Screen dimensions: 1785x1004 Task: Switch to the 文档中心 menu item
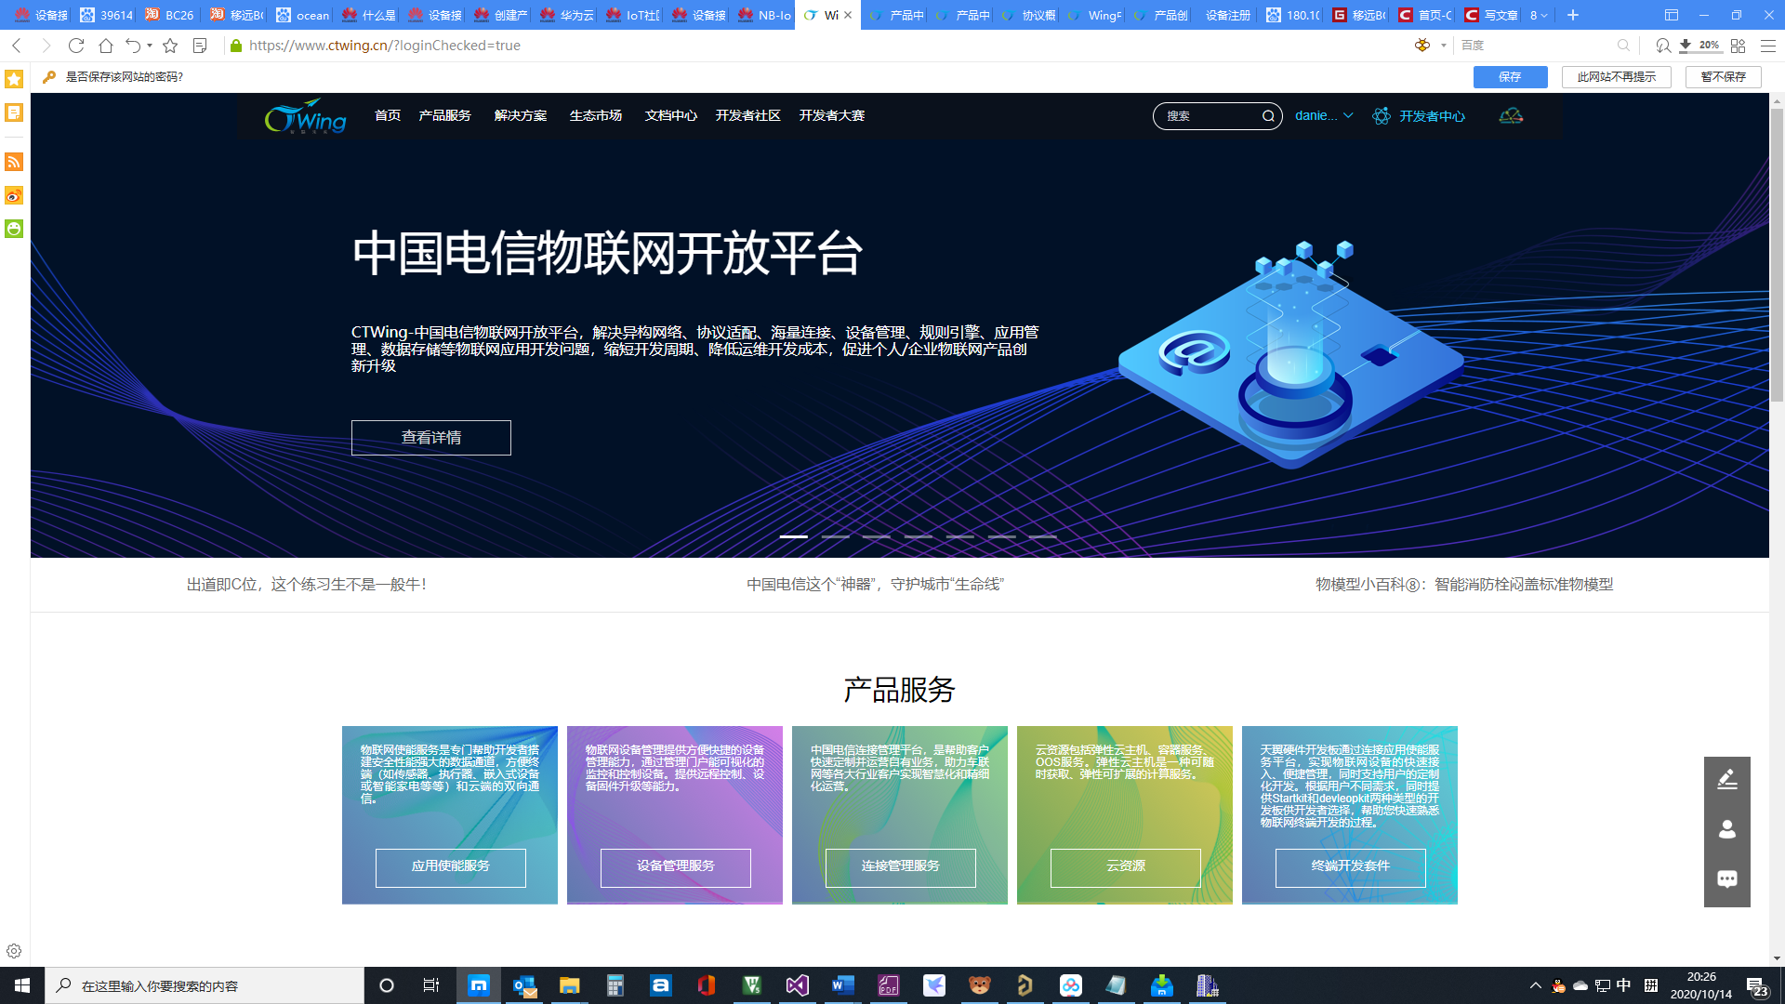669,116
